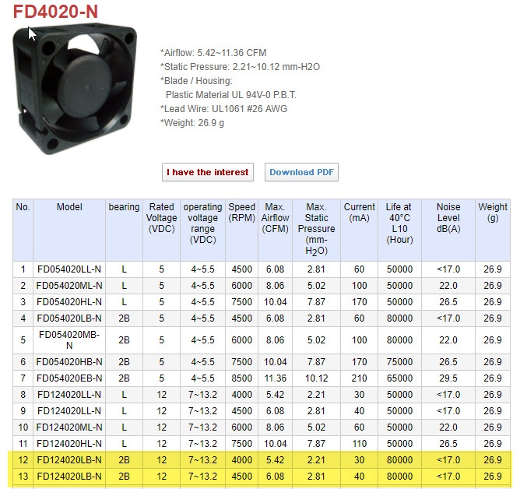520x489 pixels.
Task: Click current 110 in FD124020HL-N row
Action: pos(359,444)
